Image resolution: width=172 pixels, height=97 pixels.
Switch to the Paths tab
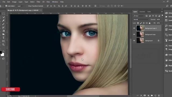[x=149, y=12]
